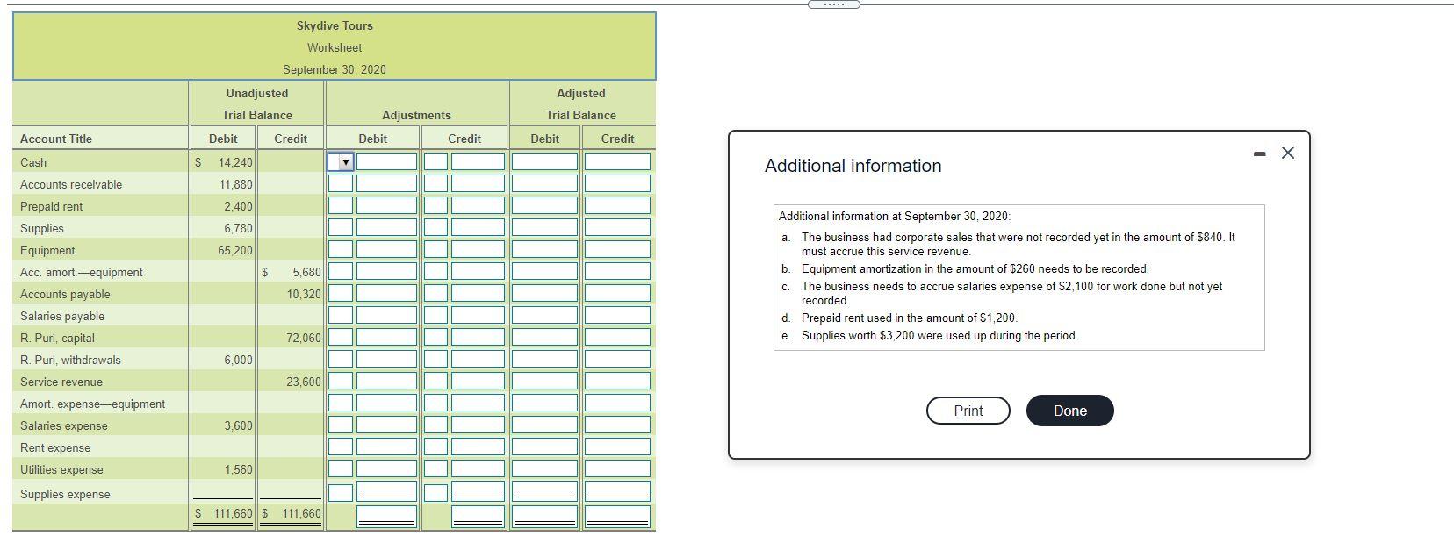Click Accounts payable adjusted credit field

tap(617, 293)
